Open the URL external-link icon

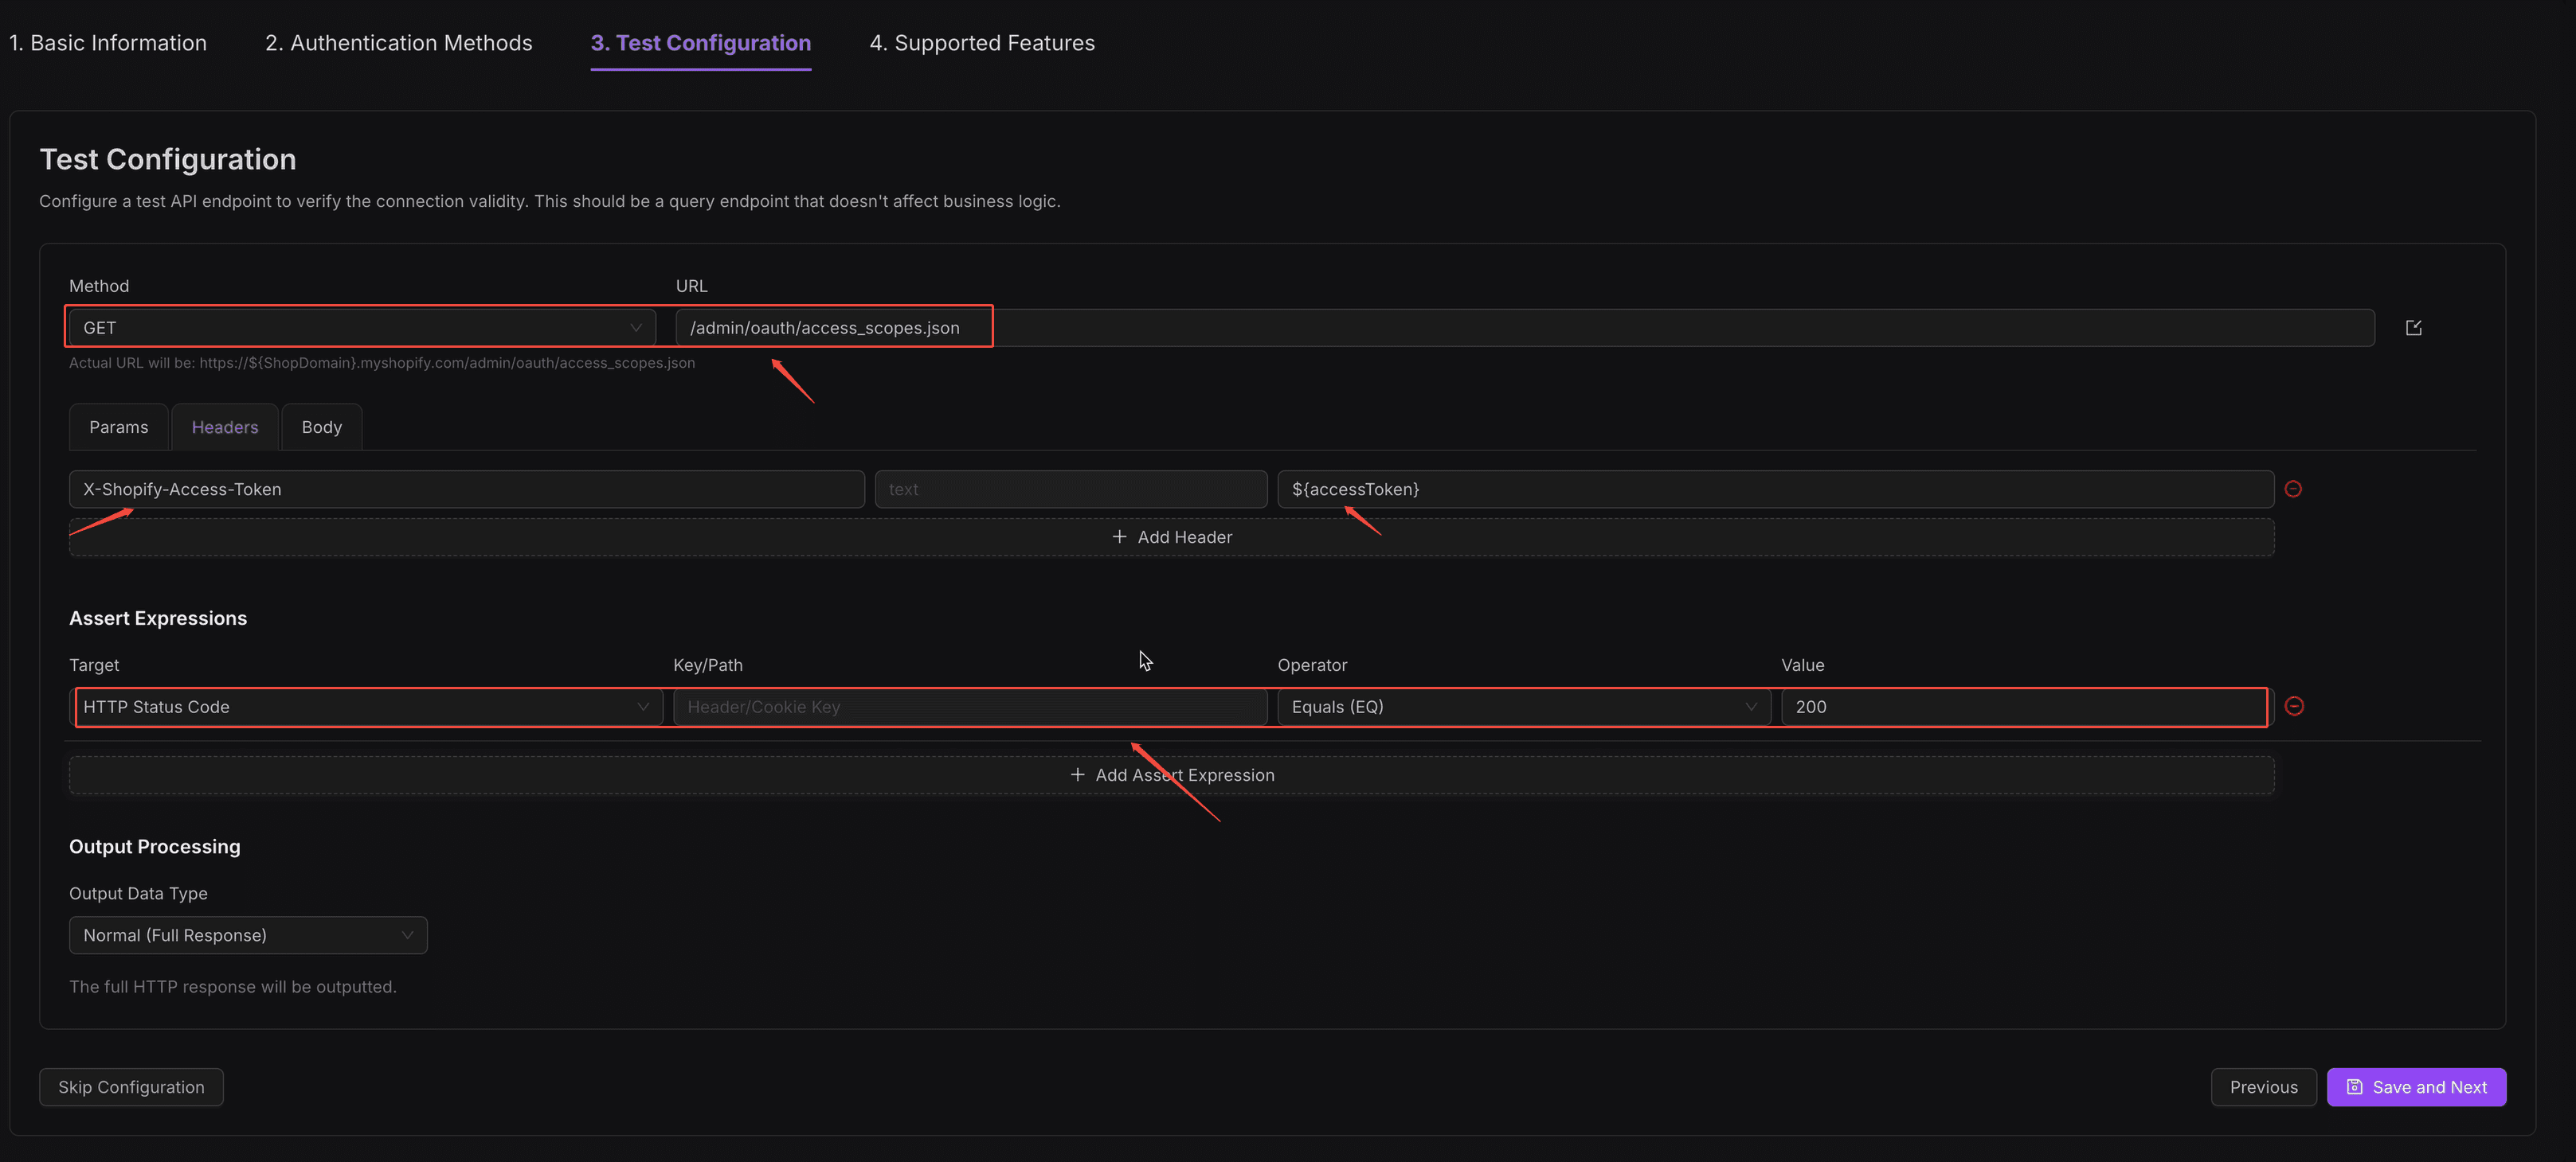pos(2413,328)
